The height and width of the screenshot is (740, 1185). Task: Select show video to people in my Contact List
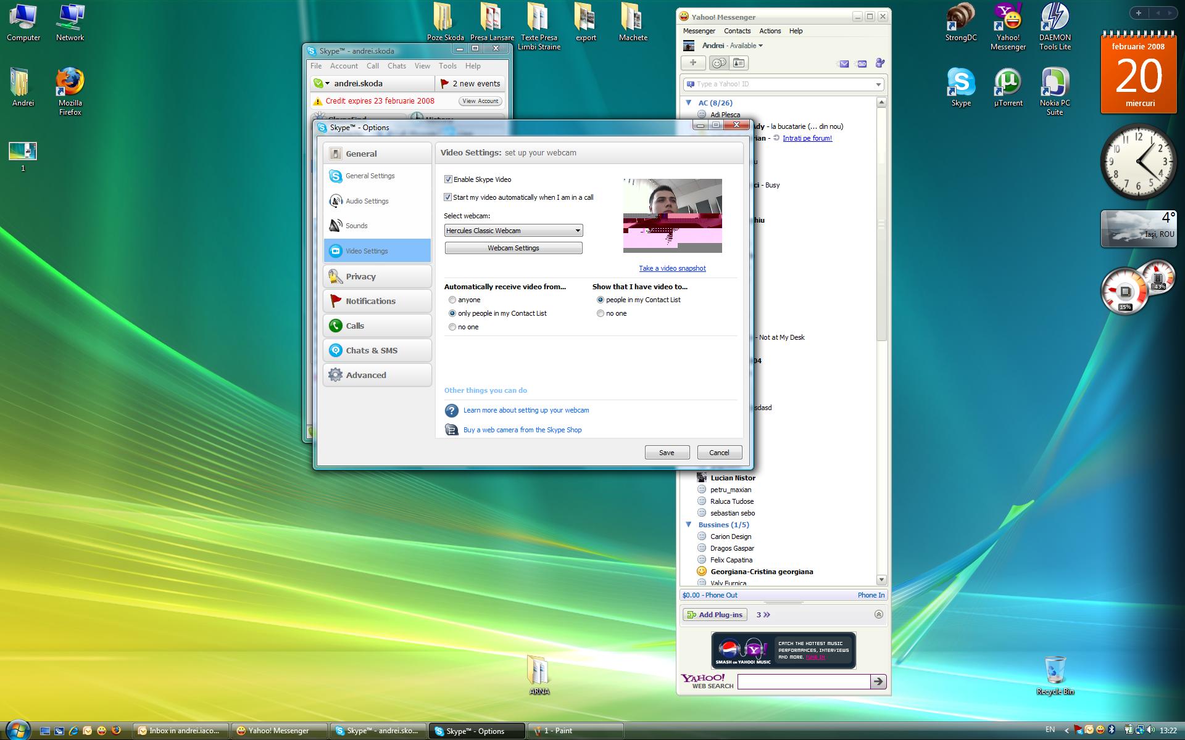[x=601, y=300]
